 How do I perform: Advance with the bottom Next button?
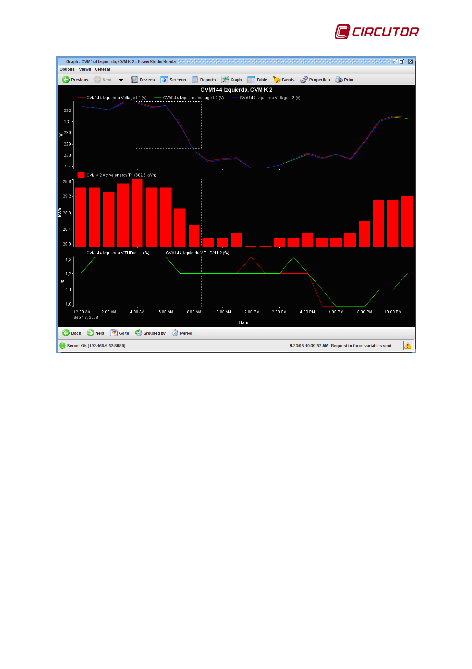(95, 333)
